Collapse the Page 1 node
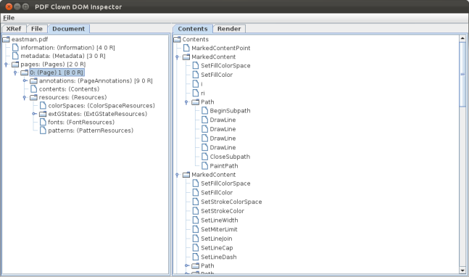The width and height of the screenshot is (469, 277). click(15, 73)
